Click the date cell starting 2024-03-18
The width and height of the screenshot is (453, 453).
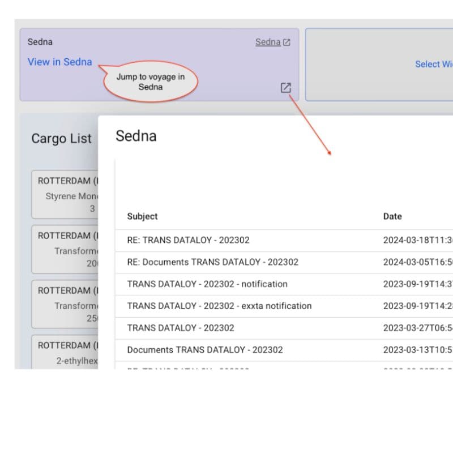[x=418, y=240]
